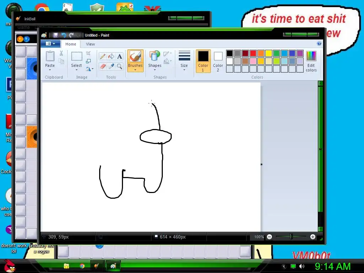Switch to the View ribbon tab
Screen dimensions: 364x273
[x=90, y=44]
